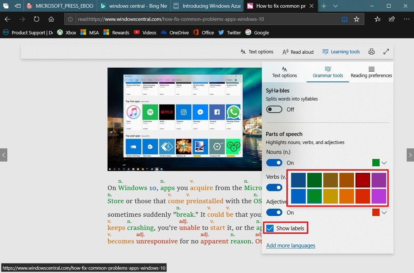Screen dimensions: 414x273
Task: Switch to Text options panel tab
Action: pyautogui.click(x=285, y=72)
